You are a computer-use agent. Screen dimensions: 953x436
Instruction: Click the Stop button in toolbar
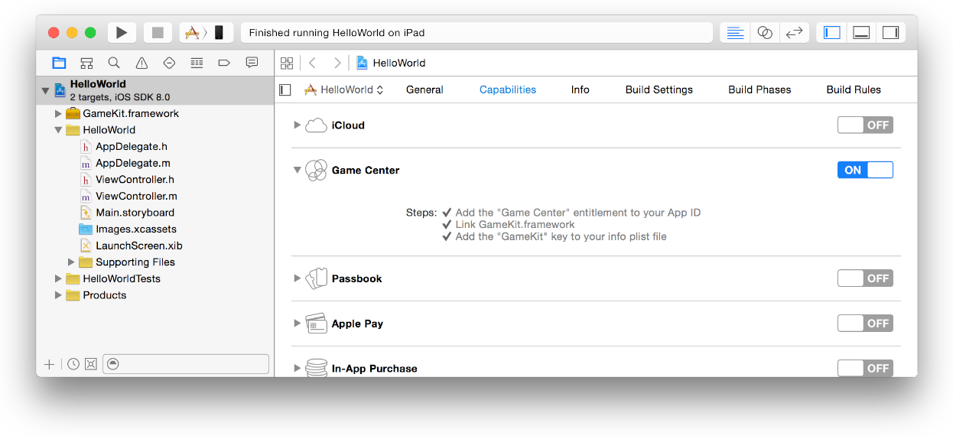[158, 32]
